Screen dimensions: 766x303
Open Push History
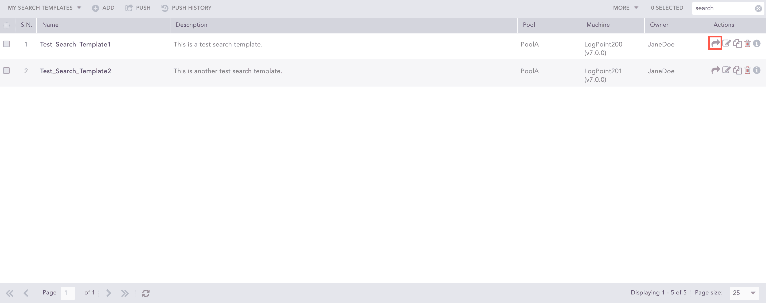(x=186, y=8)
